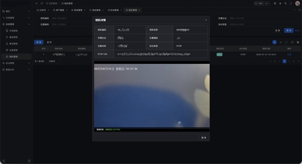Screen dimensions: 302x164
Task: Expand the 后台管理 sidebar menu
Action: click(x=16, y=63)
